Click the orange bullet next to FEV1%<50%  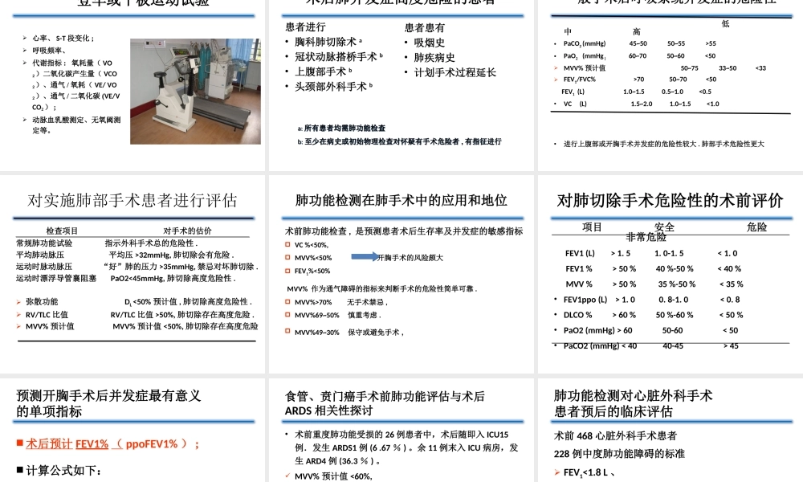287,271
